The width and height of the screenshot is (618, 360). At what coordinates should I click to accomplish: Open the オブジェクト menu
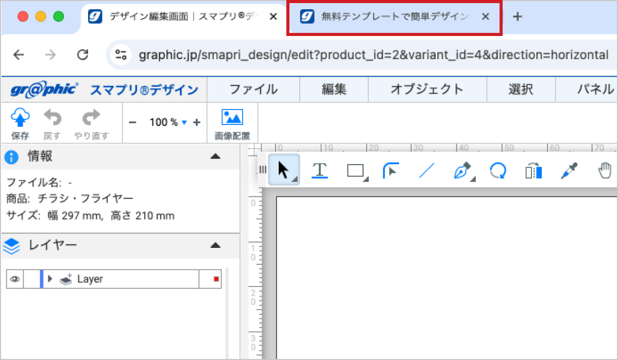tap(427, 89)
